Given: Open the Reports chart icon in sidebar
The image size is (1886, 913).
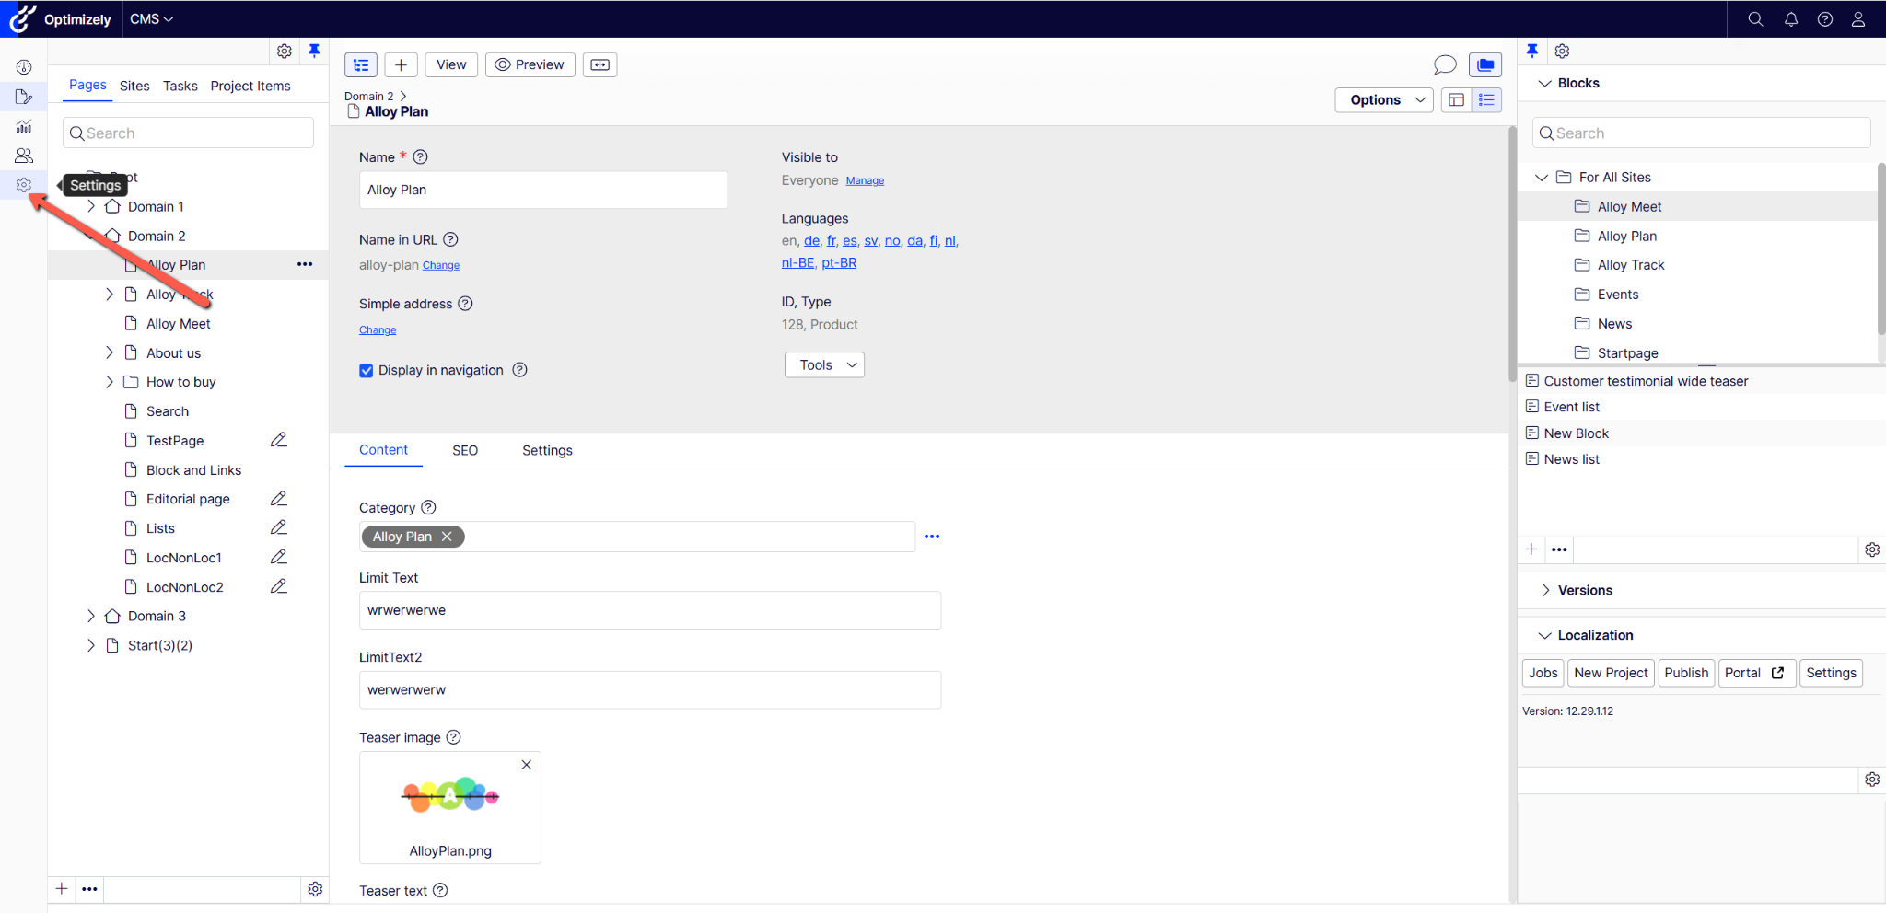Looking at the screenshot, I should [24, 126].
